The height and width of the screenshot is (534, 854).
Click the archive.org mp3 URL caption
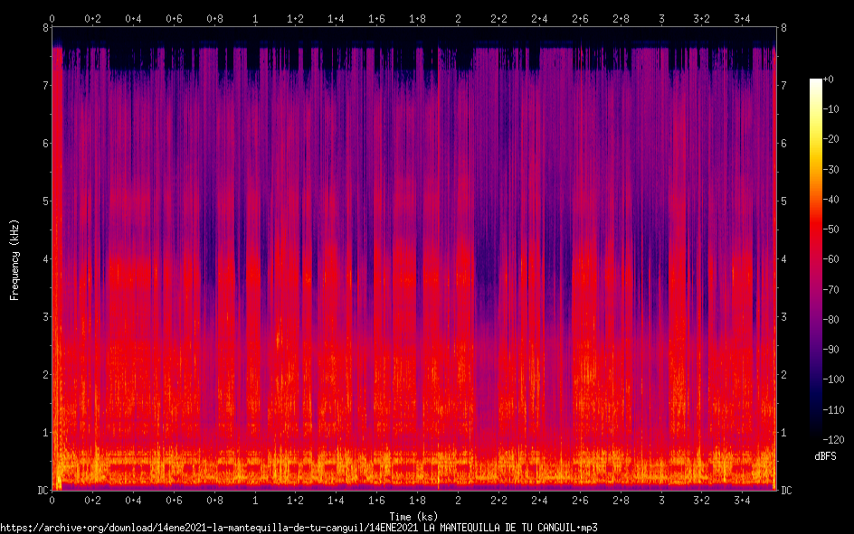pyautogui.click(x=299, y=528)
